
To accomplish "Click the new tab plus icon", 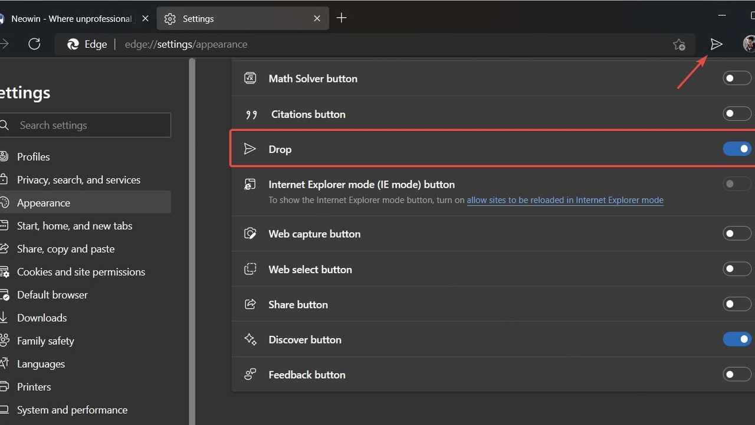I will (x=341, y=18).
